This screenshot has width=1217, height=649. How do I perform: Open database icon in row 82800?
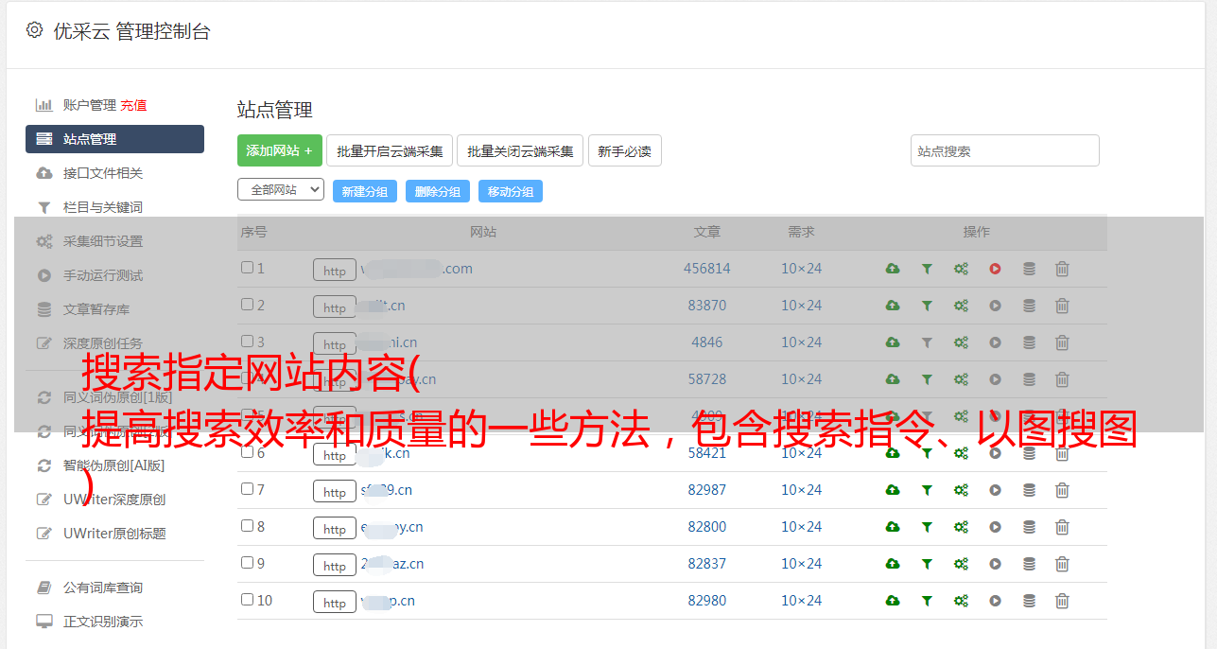click(x=1029, y=527)
